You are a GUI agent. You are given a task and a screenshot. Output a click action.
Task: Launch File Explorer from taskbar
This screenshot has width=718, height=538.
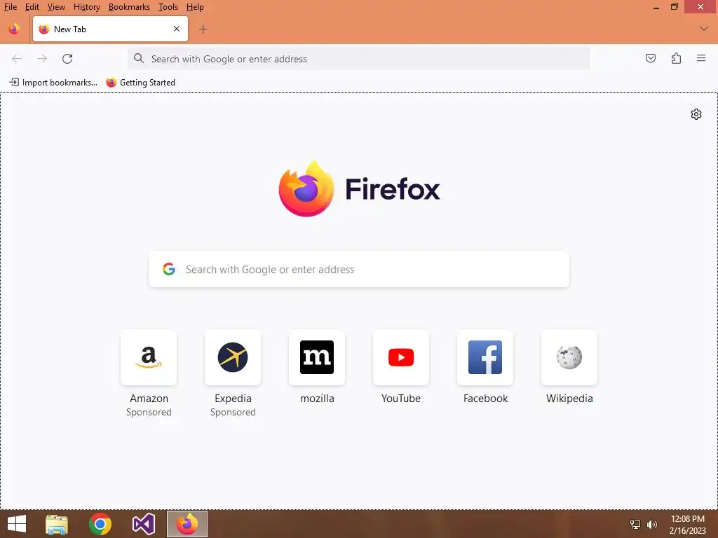[56, 524]
